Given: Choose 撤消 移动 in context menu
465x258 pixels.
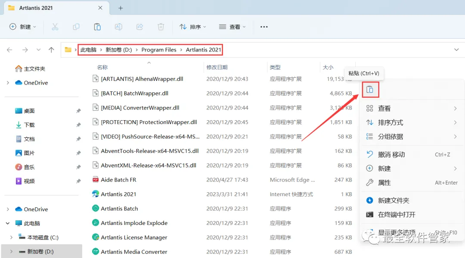Looking at the screenshot, I should [x=412, y=154].
